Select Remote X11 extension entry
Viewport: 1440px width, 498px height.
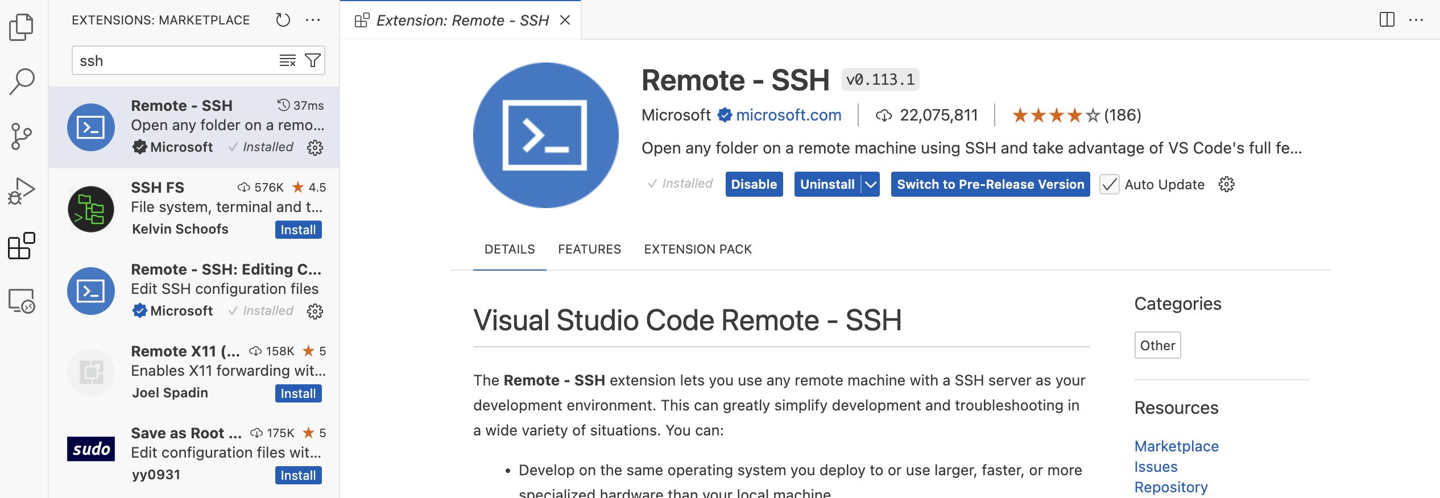click(x=195, y=372)
